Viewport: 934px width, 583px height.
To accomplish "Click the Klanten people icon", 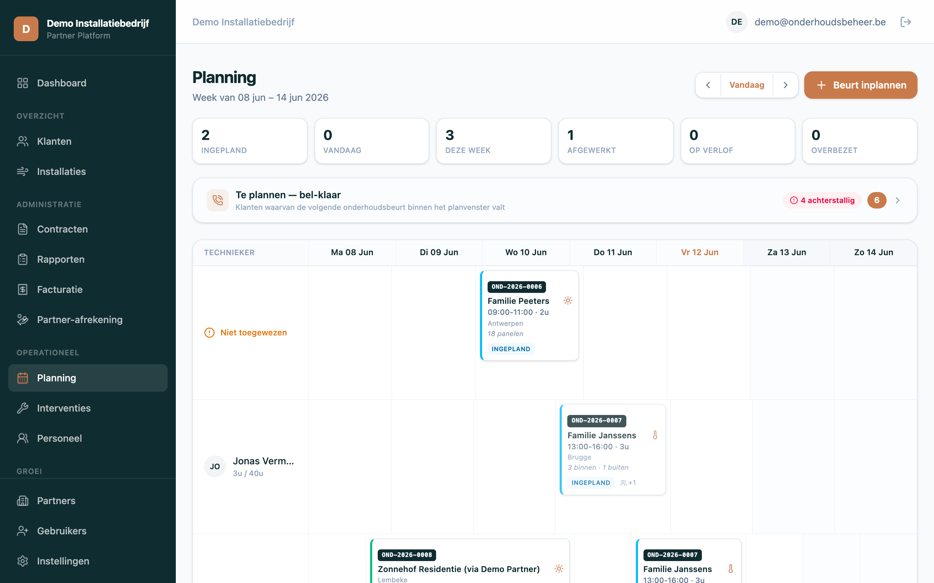I will [23, 142].
